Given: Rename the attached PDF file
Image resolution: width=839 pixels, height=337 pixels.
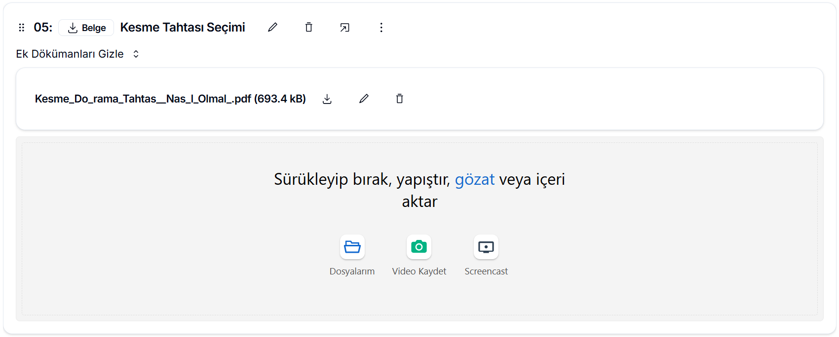Looking at the screenshot, I should click(x=364, y=99).
